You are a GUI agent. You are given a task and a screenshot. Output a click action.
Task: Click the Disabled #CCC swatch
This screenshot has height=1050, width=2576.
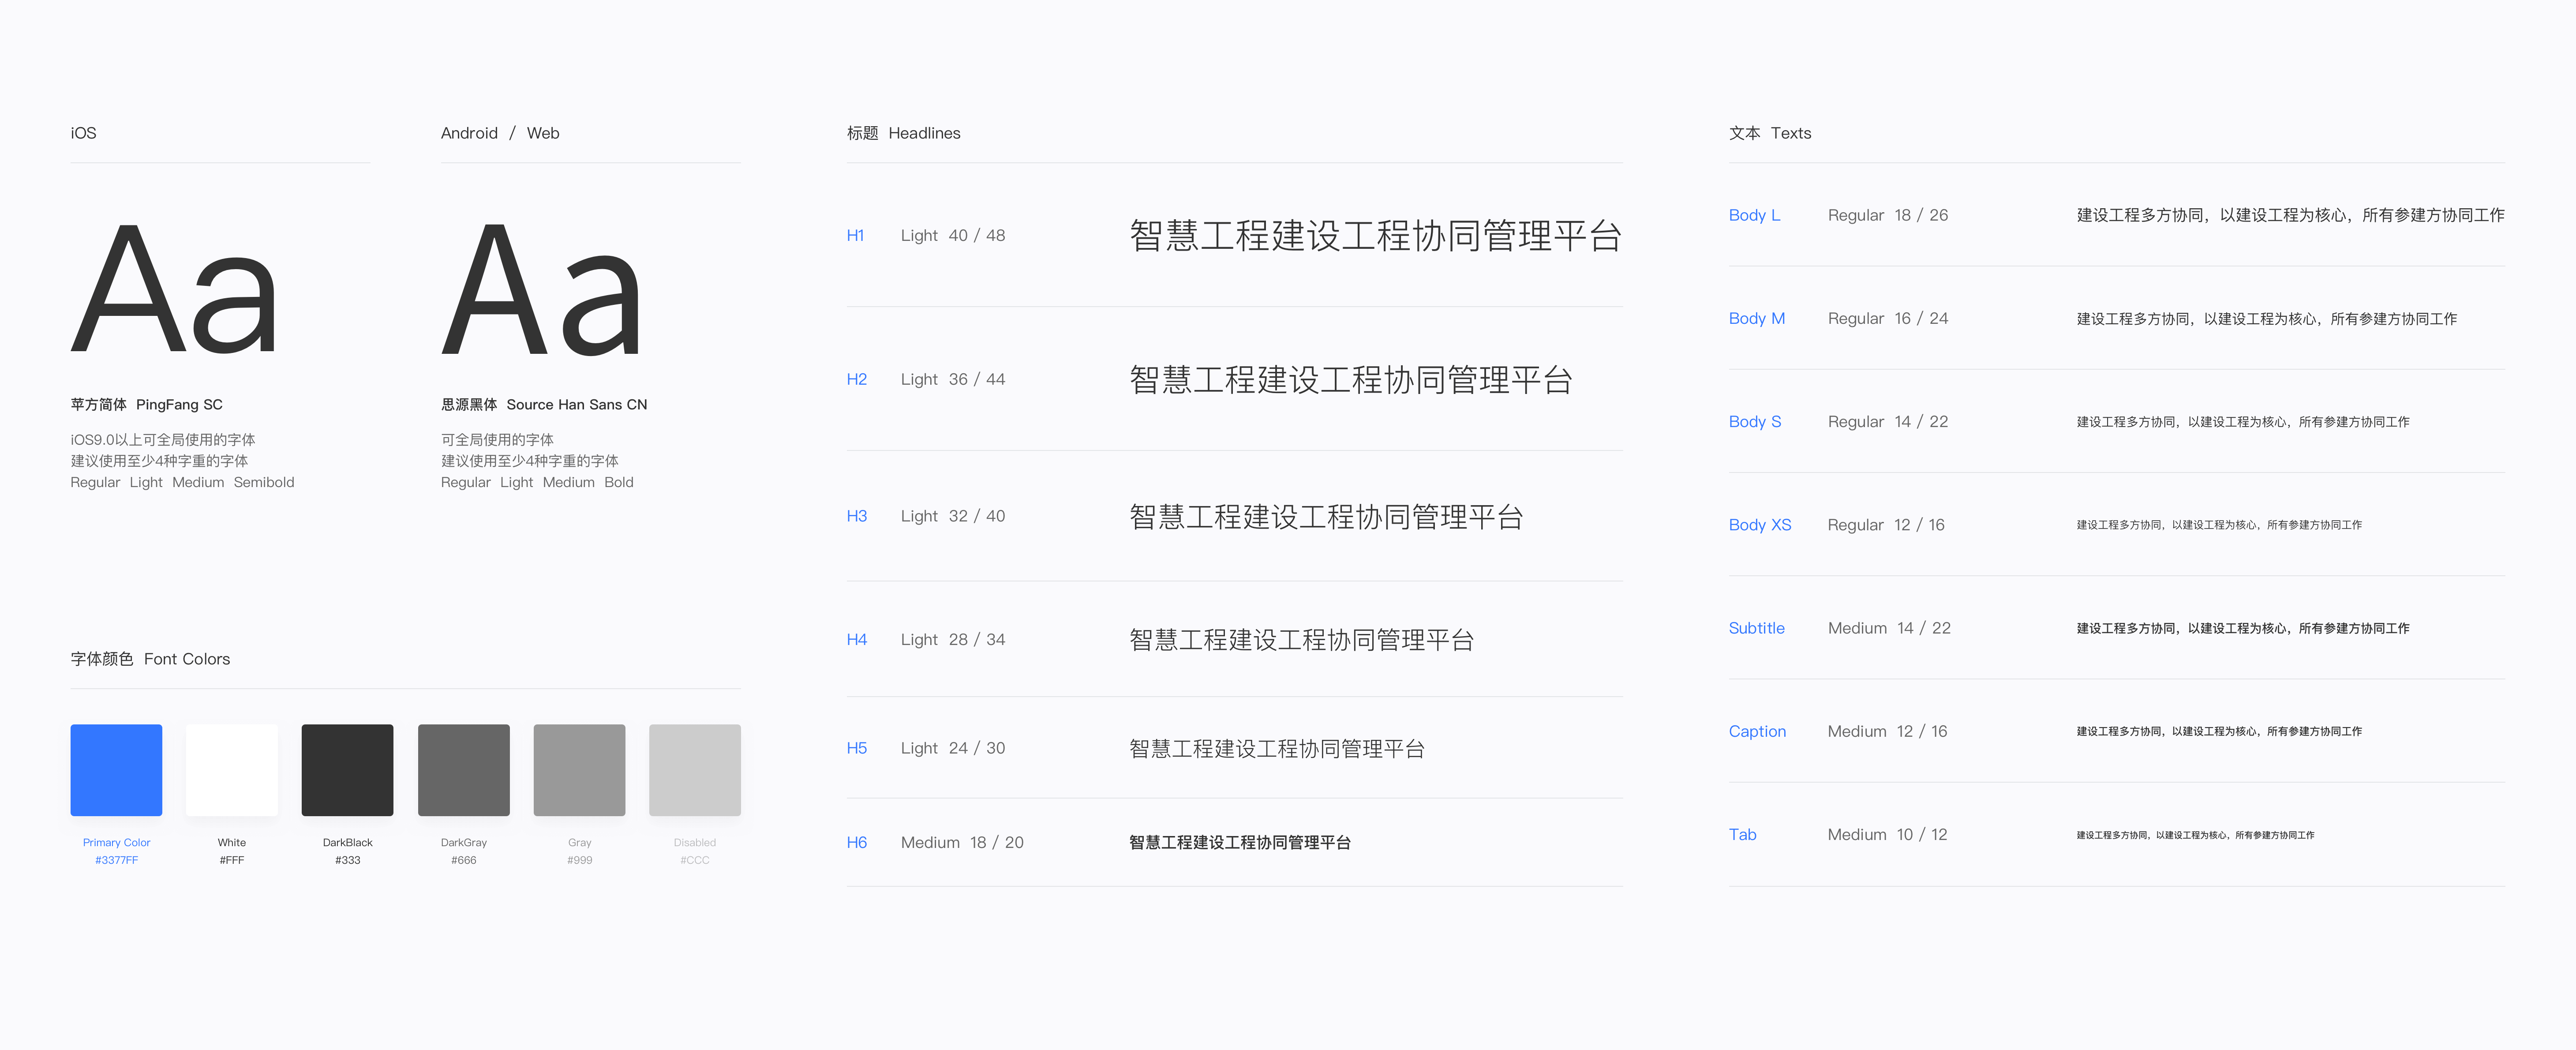695,770
